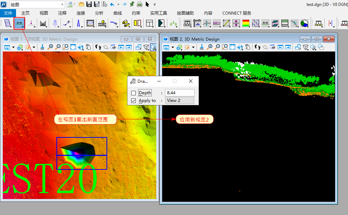
Task: Switch to the 分析 ribbon tab
Action: click(x=99, y=13)
